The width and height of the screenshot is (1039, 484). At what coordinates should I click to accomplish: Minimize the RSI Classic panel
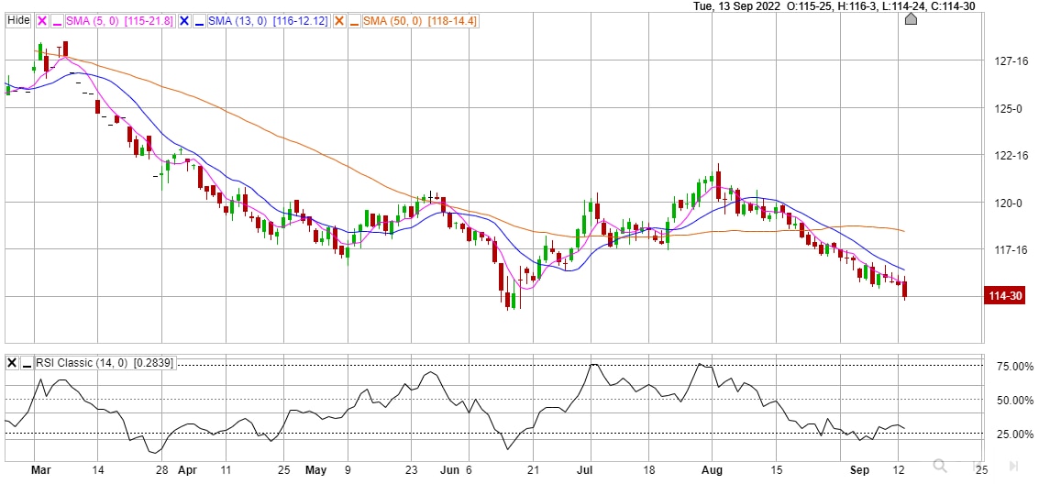tap(28, 364)
